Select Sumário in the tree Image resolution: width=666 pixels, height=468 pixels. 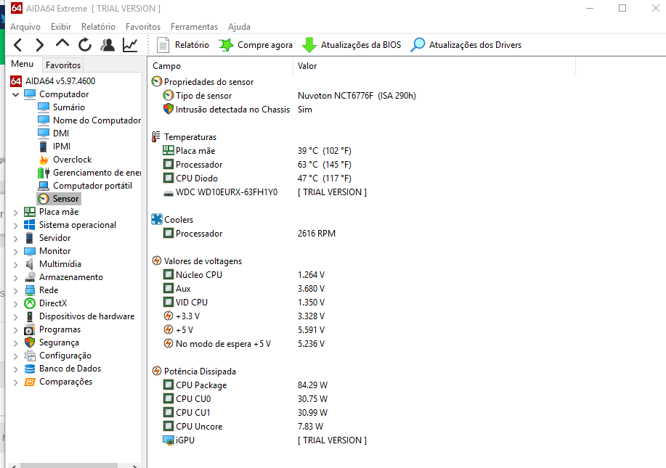[x=69, y=107]
